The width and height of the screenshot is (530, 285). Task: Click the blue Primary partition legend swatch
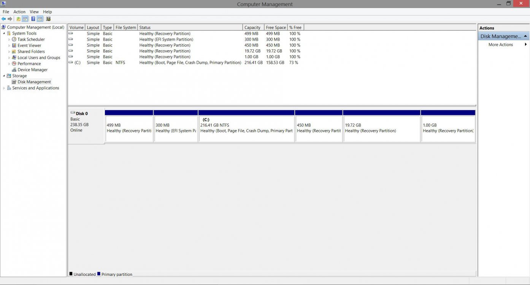99,274
